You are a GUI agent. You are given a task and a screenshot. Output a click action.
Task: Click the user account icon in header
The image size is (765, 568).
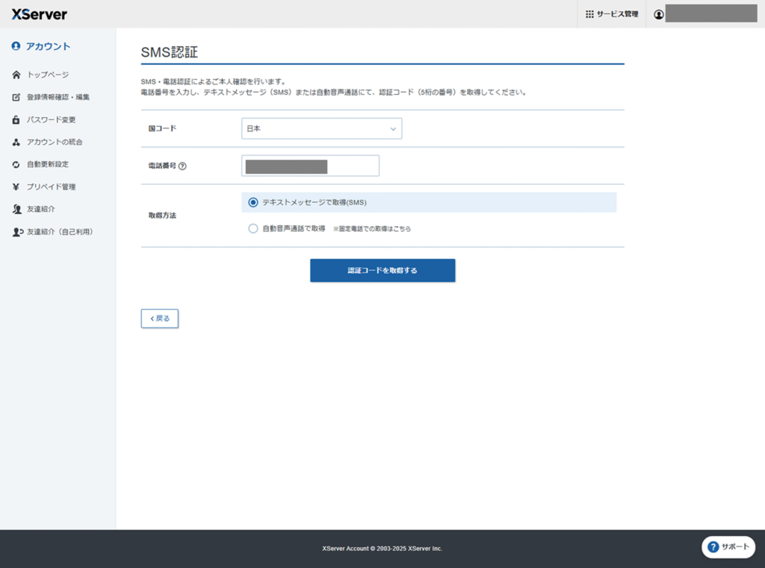(658, 14)
